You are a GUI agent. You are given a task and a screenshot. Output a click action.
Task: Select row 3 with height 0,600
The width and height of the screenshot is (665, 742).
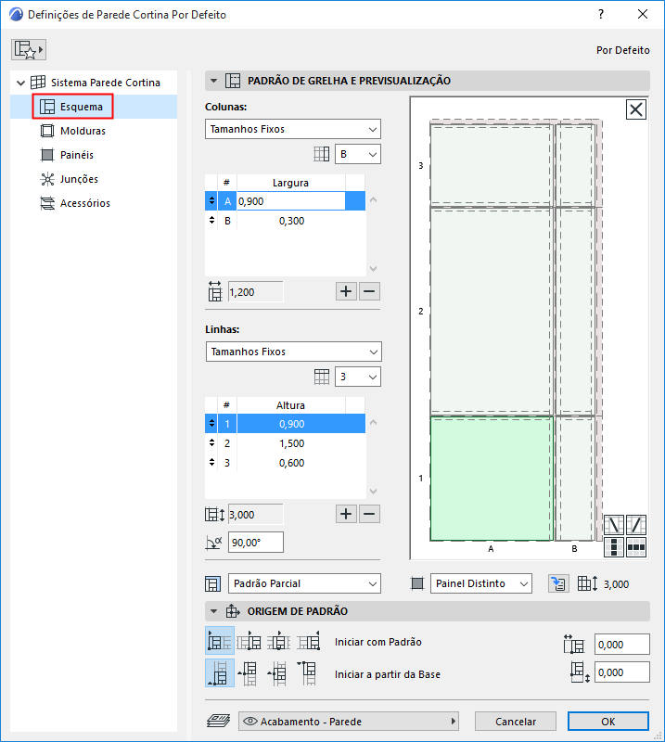[285, 463]
